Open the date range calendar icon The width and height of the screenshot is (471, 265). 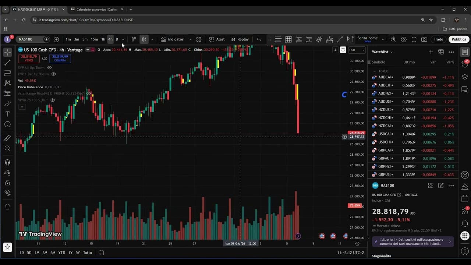(x=101, y=252)
